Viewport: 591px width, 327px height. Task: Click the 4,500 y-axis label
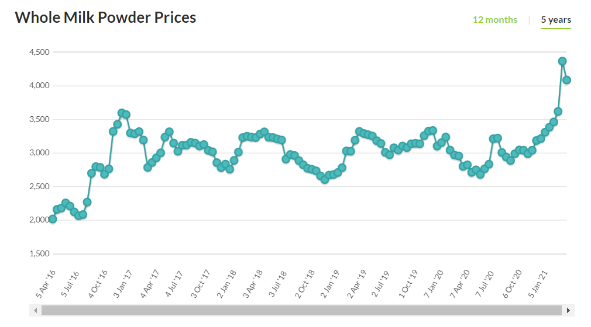pyautogui.click(x=39, y=52)
